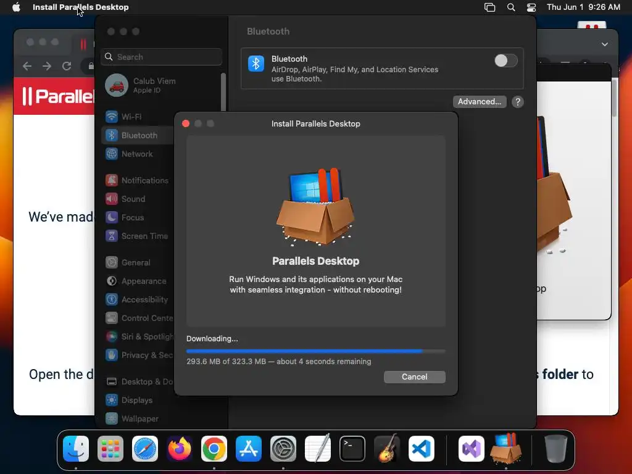632x474 pixels.
Task: Launch GarageBand from the dock
Action: pos(387,449)
